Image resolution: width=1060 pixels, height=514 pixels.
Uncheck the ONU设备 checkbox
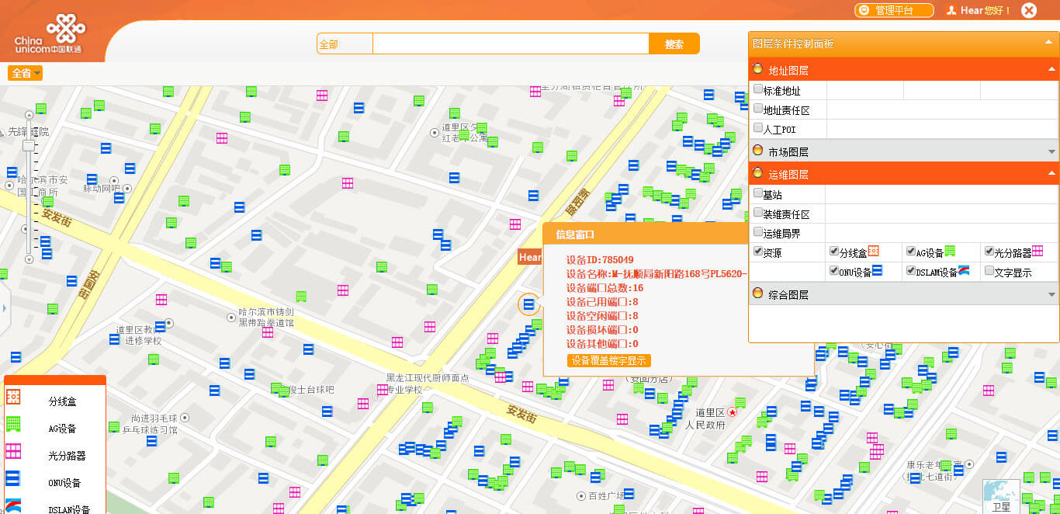pos(834,271)
